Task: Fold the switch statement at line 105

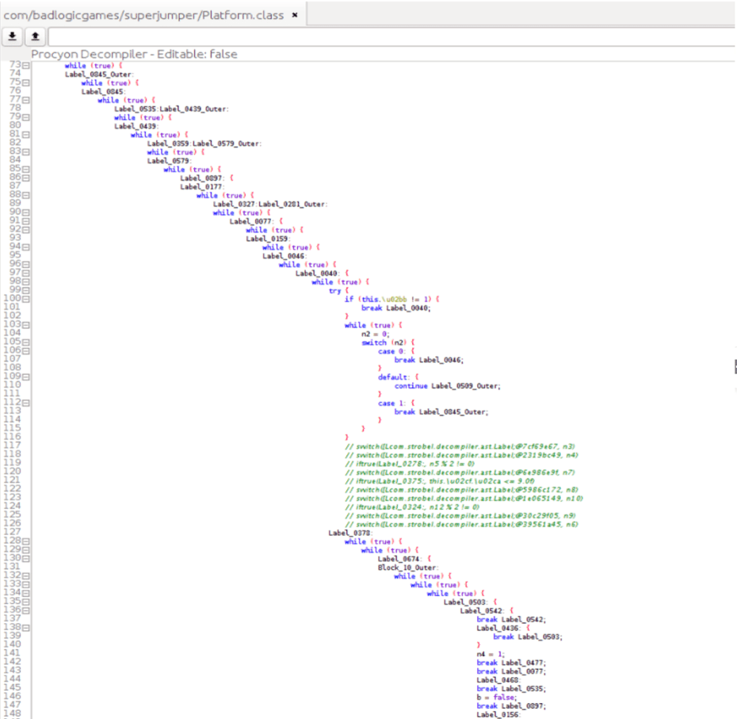Action: tap(26, 342)
